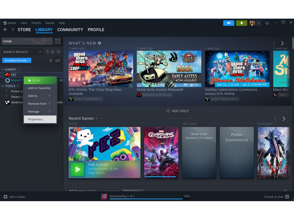Expand the Remove from submenu

point(40,104)
